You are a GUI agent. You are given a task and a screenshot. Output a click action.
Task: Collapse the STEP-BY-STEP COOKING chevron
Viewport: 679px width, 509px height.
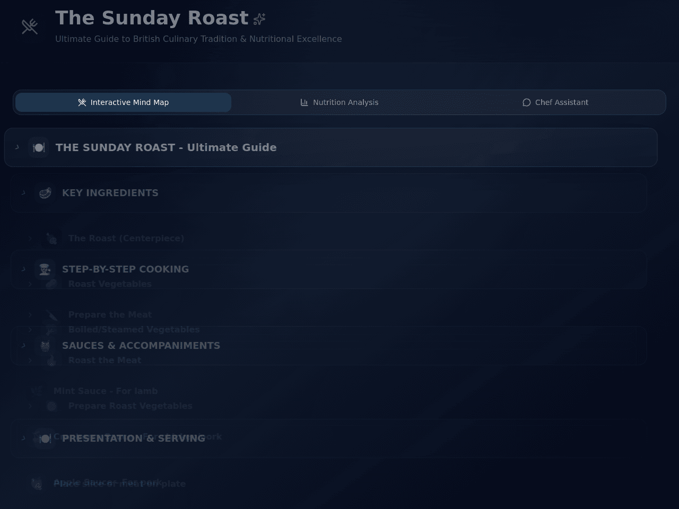tap(23, 269)
